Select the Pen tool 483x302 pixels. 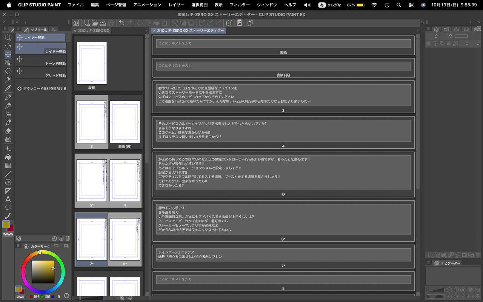(8, 97)
